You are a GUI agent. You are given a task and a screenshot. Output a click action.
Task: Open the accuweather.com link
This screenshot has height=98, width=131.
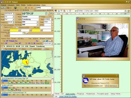point(93,85)
